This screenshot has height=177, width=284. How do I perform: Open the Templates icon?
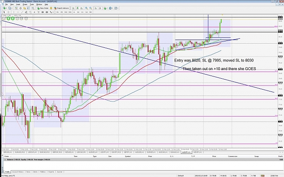click(x=116, y=8)
